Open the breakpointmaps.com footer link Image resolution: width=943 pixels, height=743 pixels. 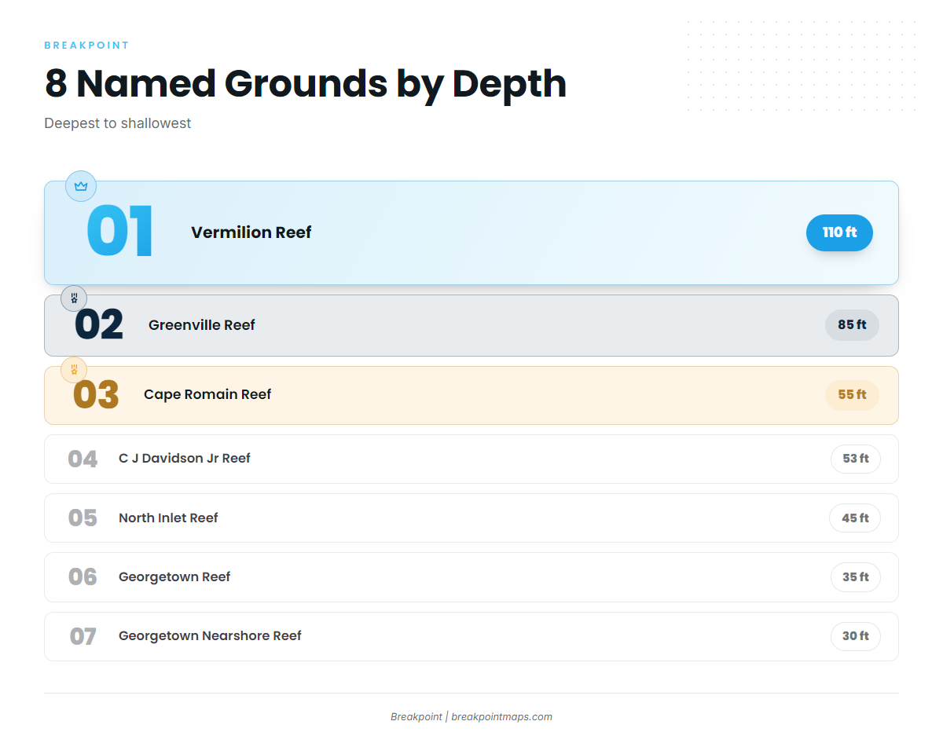pos(501,717)
